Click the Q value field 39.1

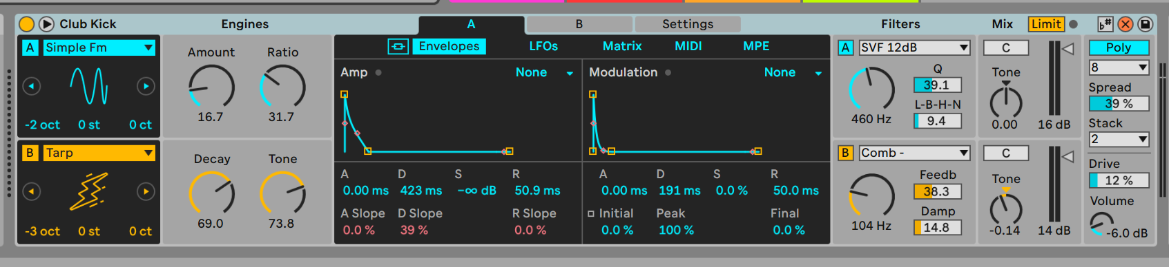tap(938, 85)
